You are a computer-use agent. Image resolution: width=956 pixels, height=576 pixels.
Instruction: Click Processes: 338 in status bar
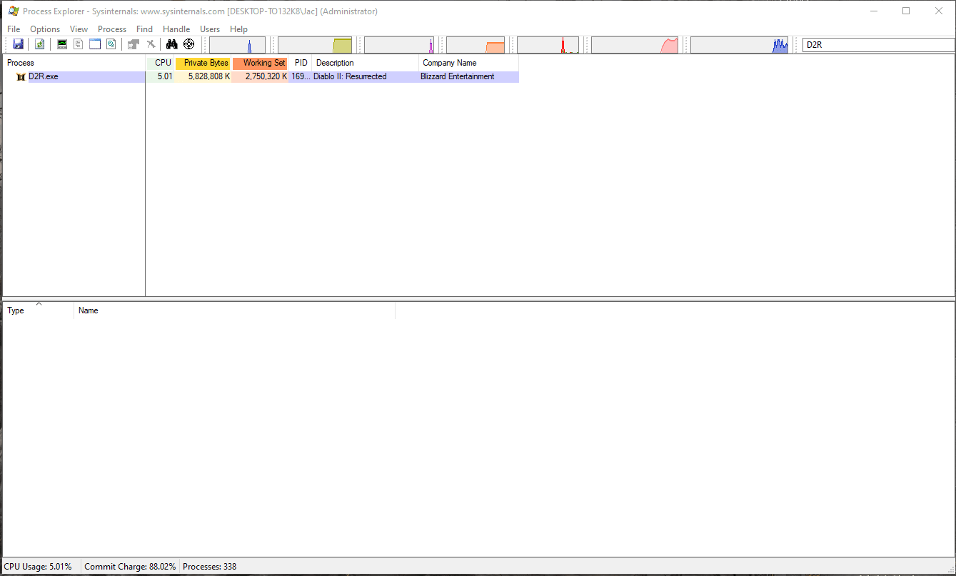[210, 567]
